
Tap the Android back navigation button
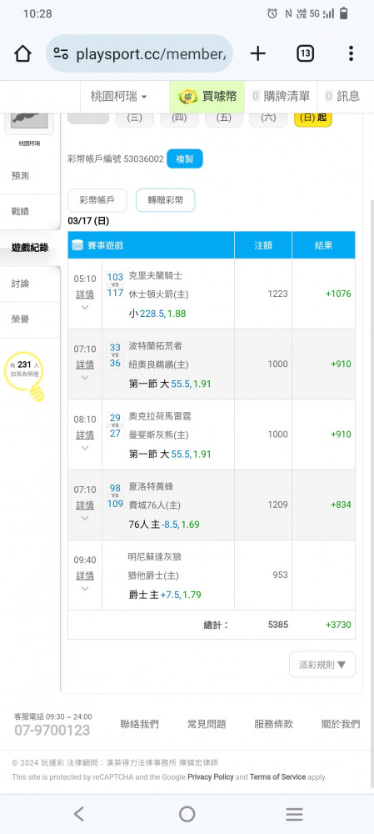coord(79,814)
